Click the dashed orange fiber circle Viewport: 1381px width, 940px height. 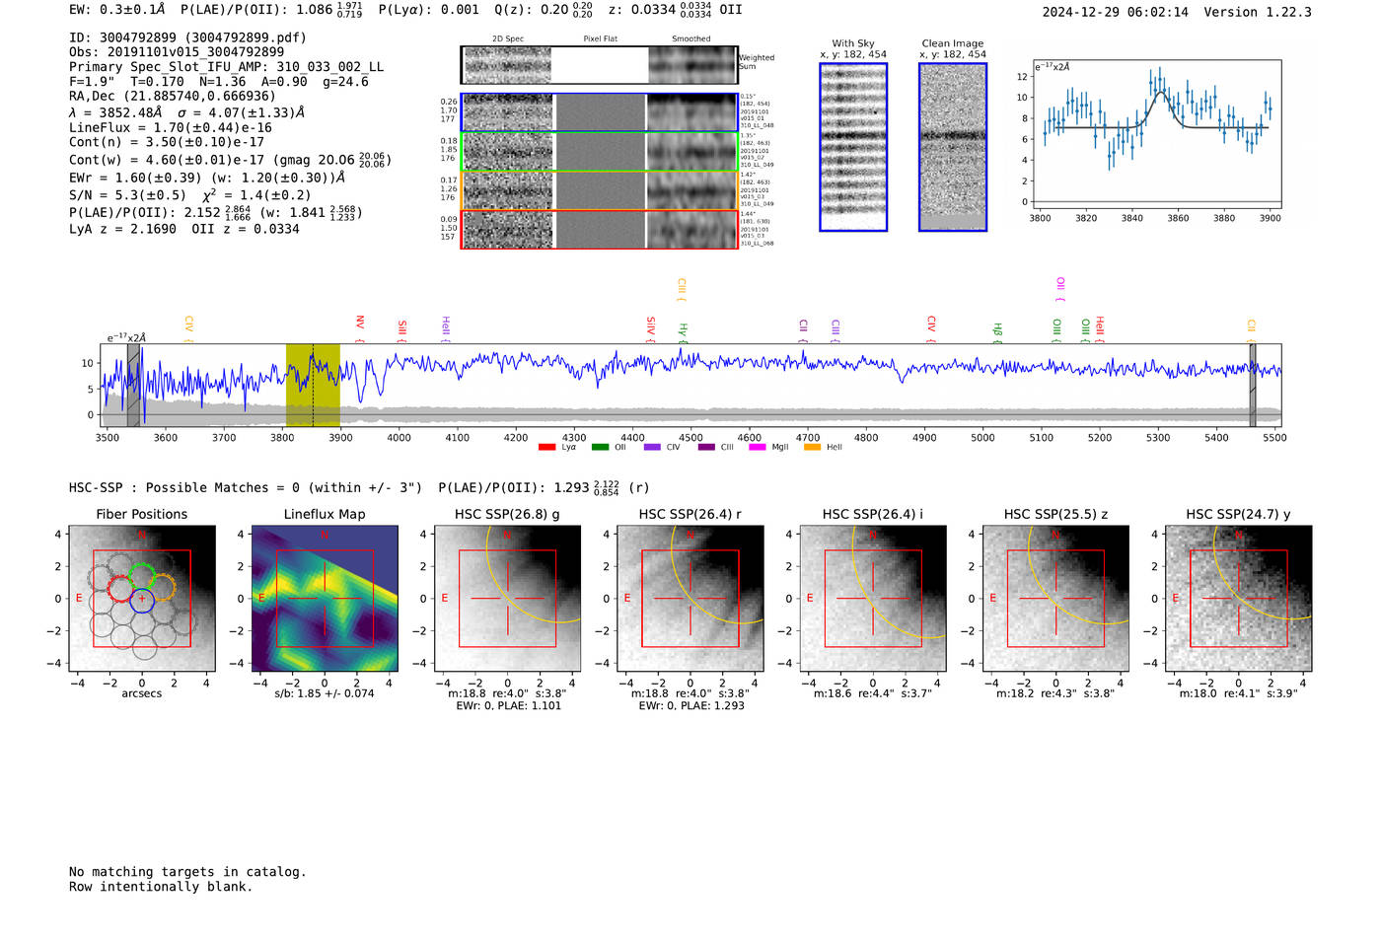click(163, 587)
